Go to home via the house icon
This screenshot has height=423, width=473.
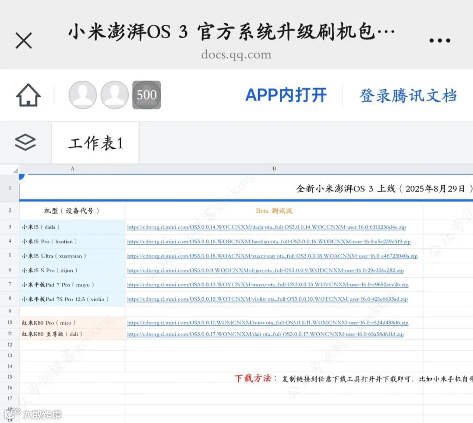[28, 95]
